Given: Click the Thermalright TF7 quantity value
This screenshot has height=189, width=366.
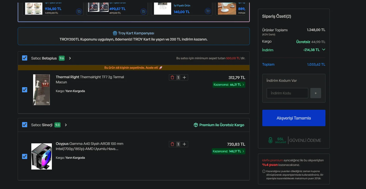Looking at the screenshot, I should (178, 77).
